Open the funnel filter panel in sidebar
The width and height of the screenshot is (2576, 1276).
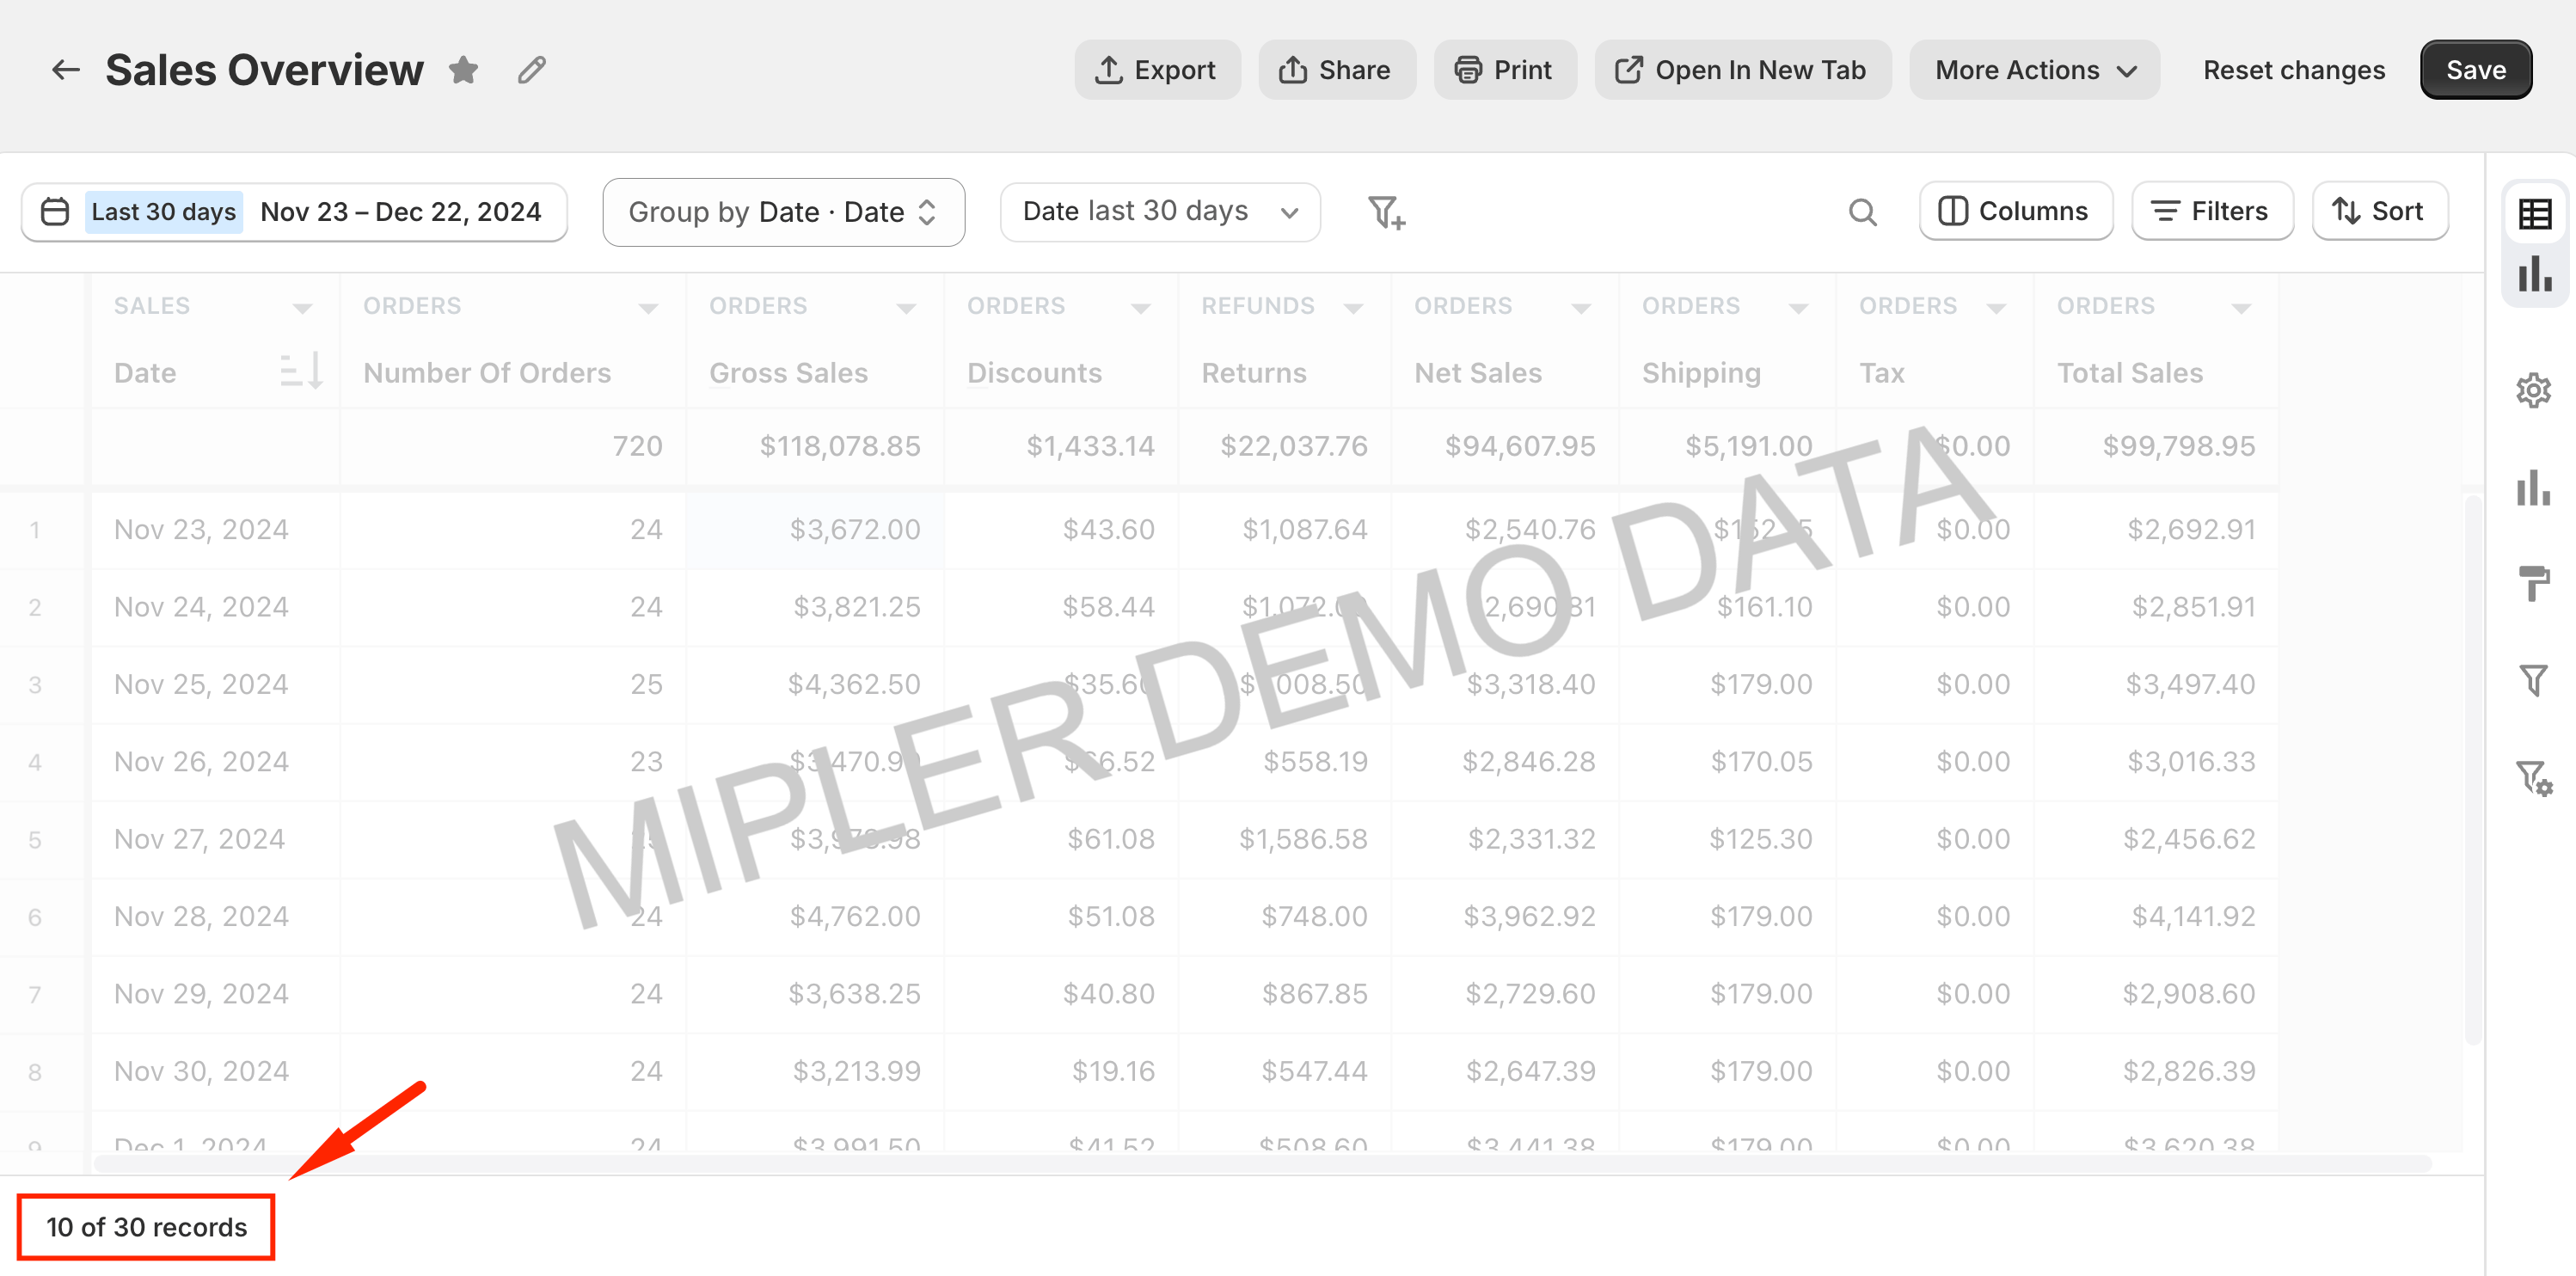point(2534,681)
